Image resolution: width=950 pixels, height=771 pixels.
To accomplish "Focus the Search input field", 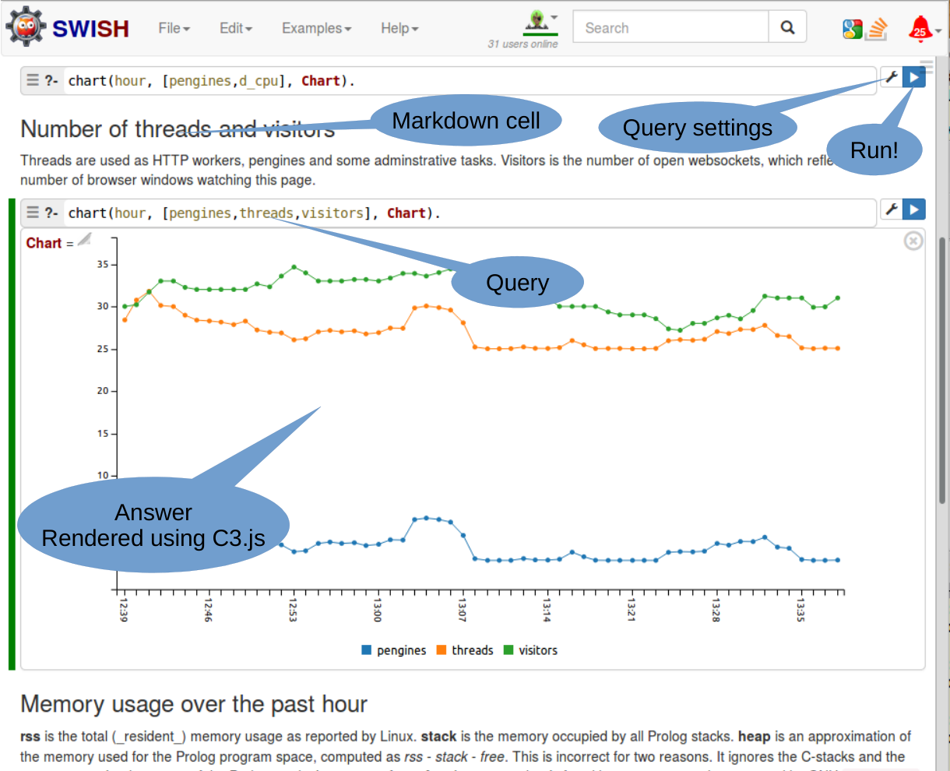I will pyautogui.click(x=670, y=28).
